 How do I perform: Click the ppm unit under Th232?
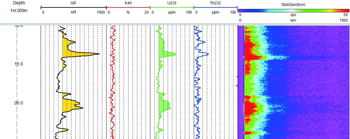coord(215,12)
